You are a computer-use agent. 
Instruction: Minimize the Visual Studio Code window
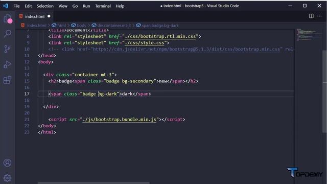pyautogui.click(x=290, y=6)
